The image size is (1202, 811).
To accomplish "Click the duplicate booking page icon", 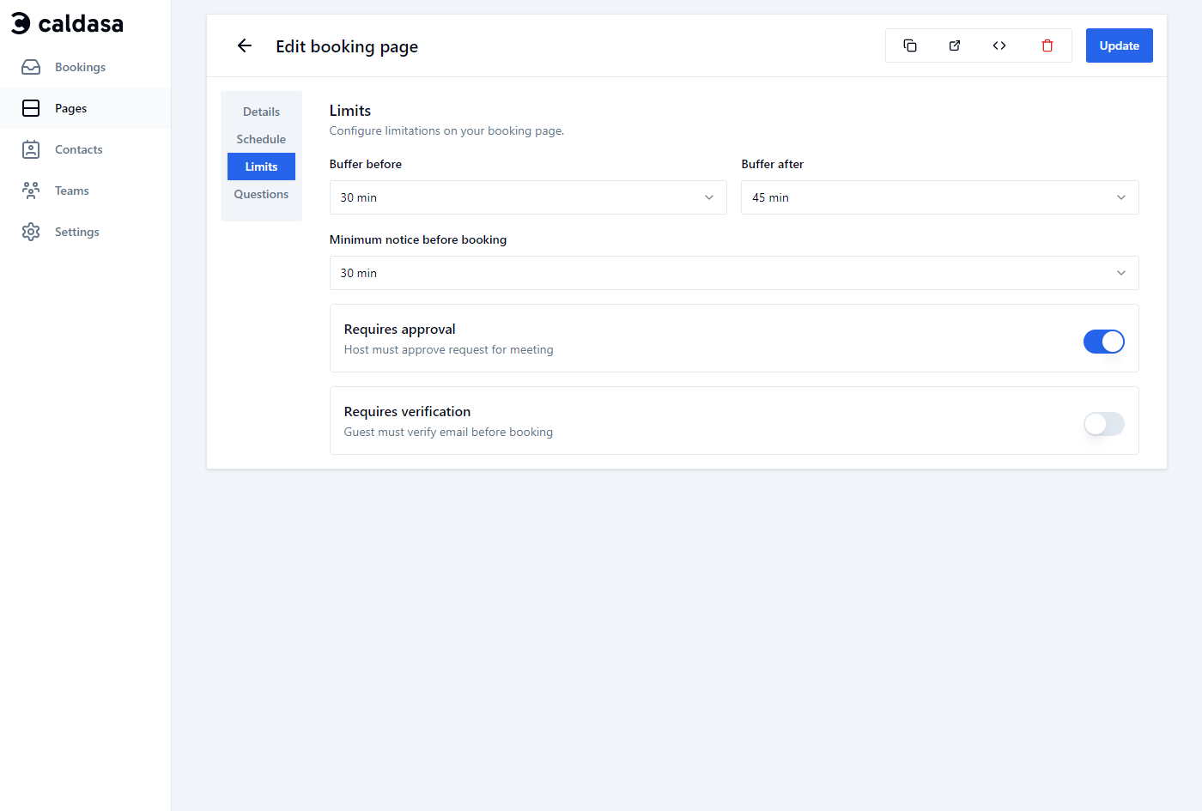I will click(x=910, y=45).
